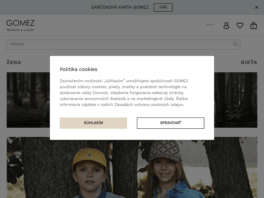Expand the SK language dropdown
264x198 pixels.
click(x=210, y=25)
